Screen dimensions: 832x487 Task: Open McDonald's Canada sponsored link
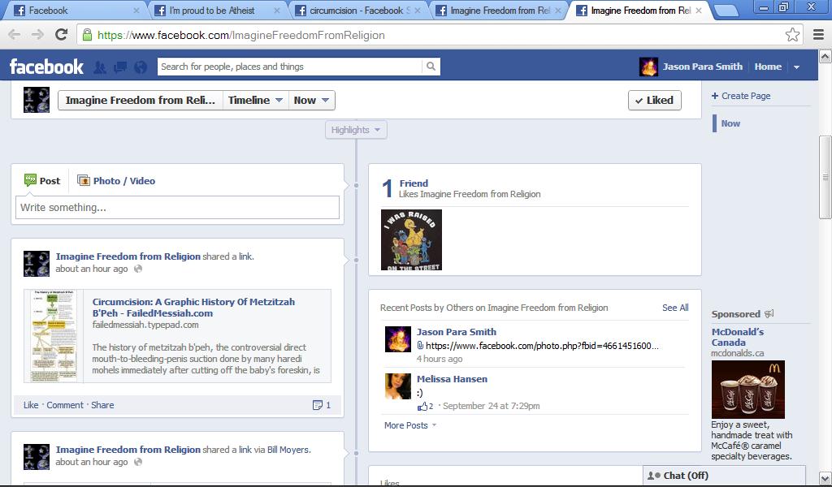click(x=738, y=337)
